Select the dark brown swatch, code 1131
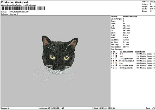This screenshot has height=110, width=156. coord(116,56)
